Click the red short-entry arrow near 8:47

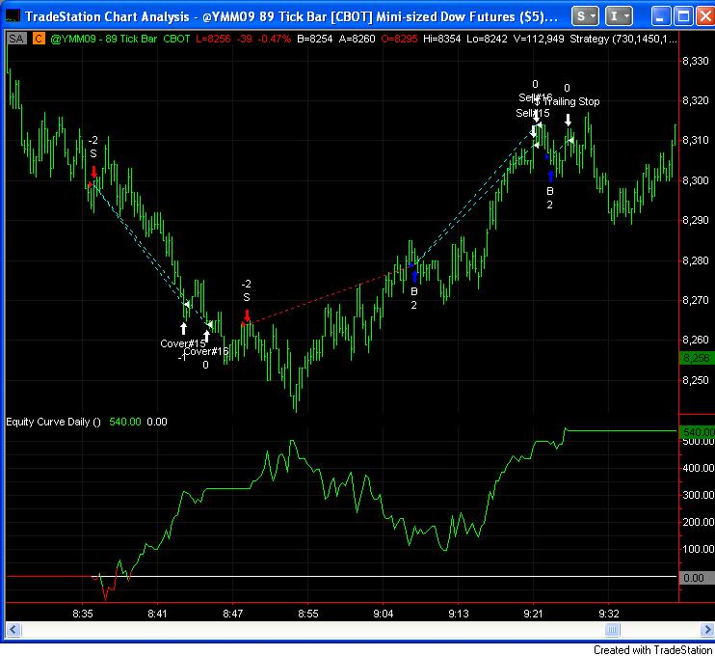click(247, 315)
